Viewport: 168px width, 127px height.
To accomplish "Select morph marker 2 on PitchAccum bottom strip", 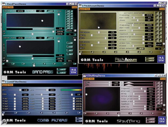I will click(x=92, y=52).
